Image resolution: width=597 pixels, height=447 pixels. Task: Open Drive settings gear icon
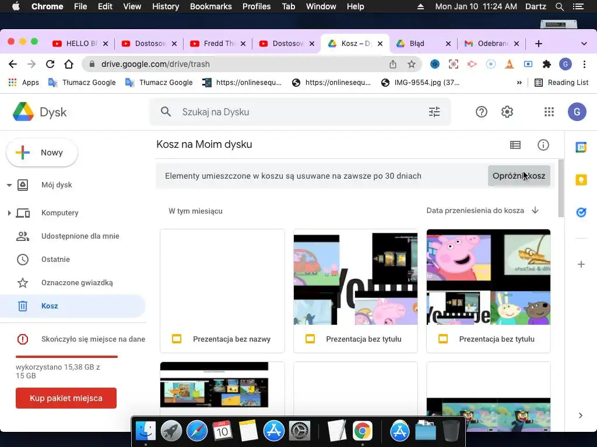click(507, 112)
